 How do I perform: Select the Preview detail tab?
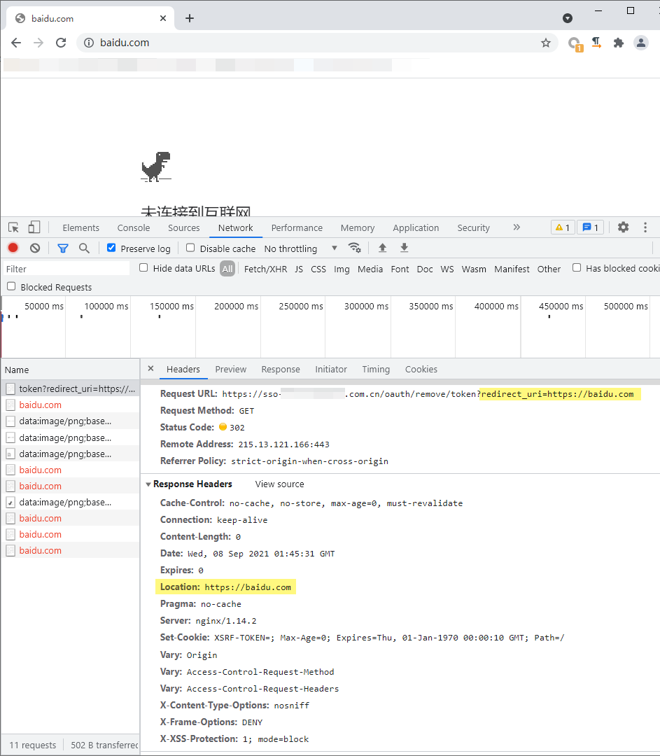230,370
